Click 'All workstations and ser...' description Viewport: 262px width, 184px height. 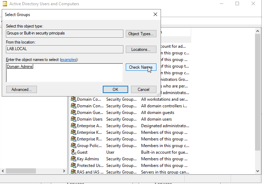164,99
